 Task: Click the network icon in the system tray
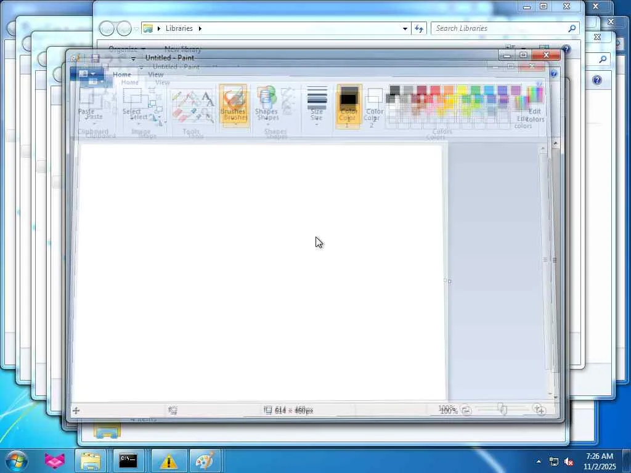tap(554, 462)
